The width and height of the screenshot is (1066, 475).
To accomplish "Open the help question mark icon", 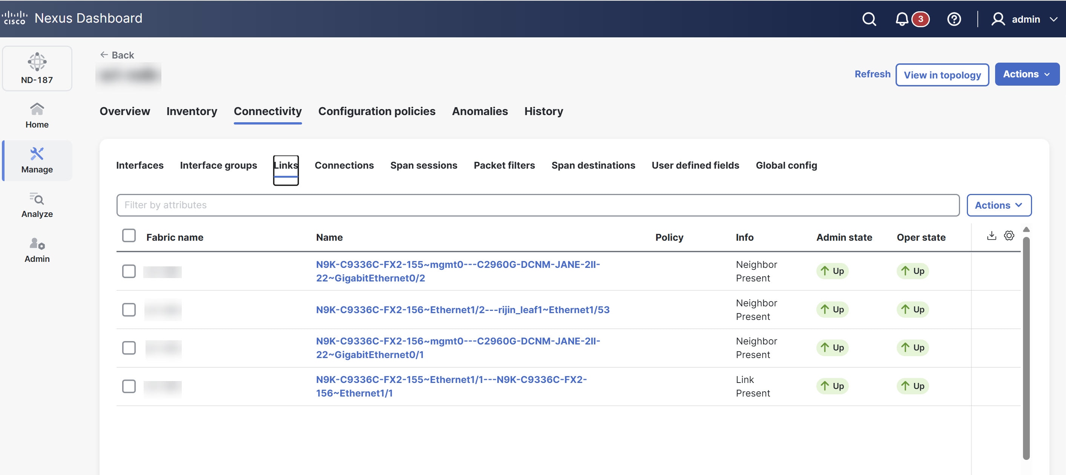I will [954, 19].
